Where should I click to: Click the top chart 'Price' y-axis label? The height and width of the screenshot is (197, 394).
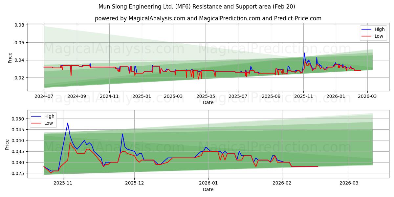[x=10, y=58]
